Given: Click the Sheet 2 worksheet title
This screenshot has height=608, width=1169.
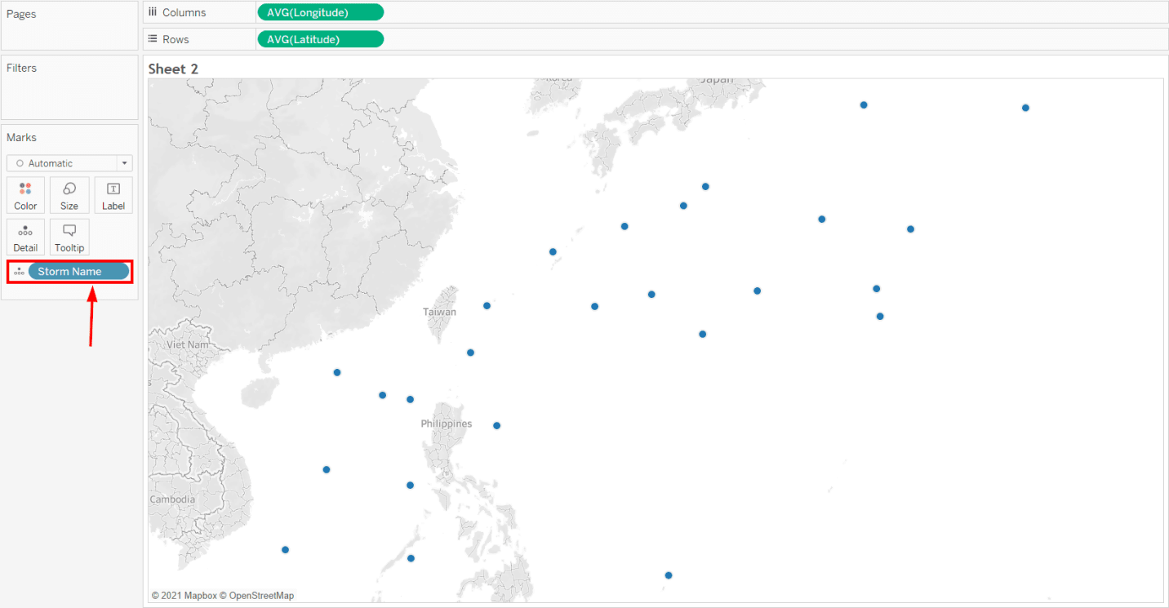Looking at the screenshot, I should [172, 69].
